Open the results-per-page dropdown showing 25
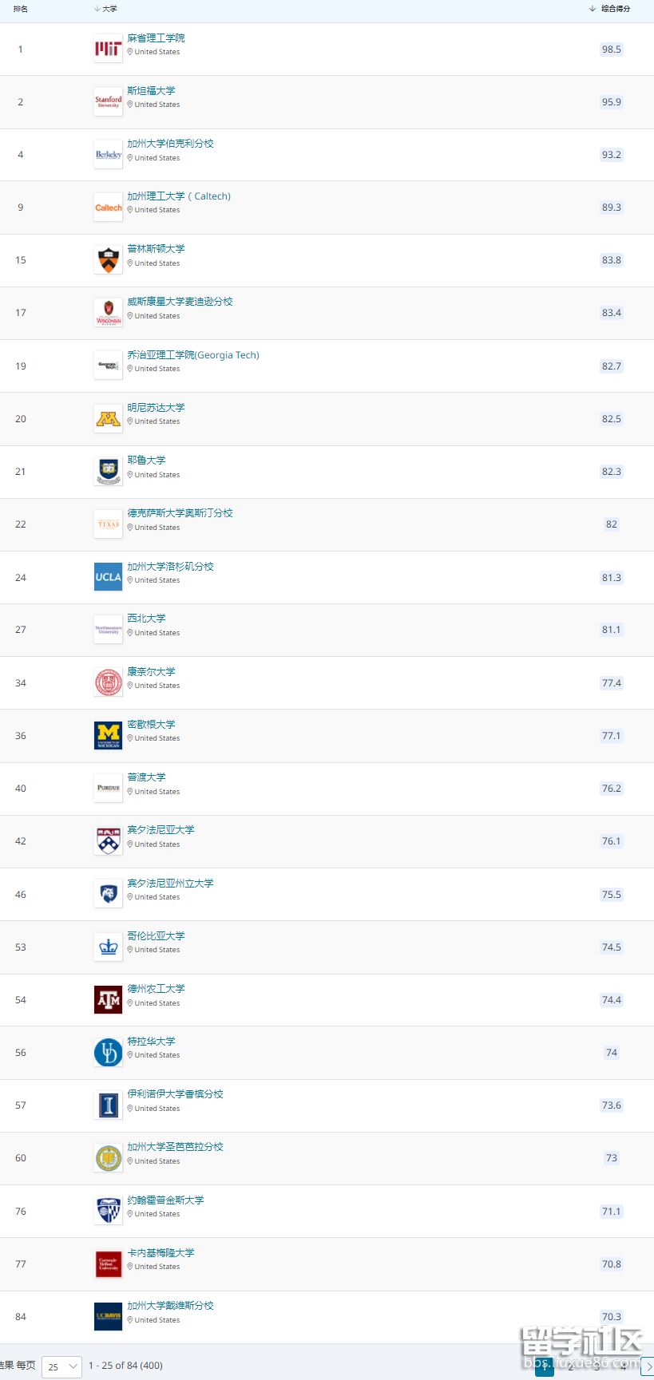The image size is (654, 1380). click(61, 1366)
